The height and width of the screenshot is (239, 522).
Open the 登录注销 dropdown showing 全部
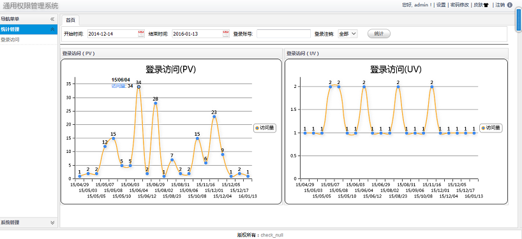tap(348, 34)
